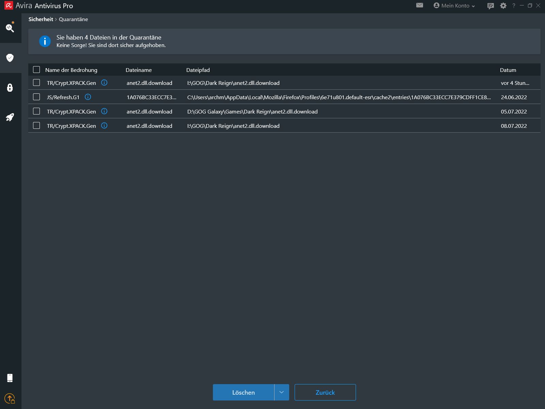Click the orange upgrade icon at sidebar bottom
The width and height of the screenshot is (545, 409).
tap(10, 398)
